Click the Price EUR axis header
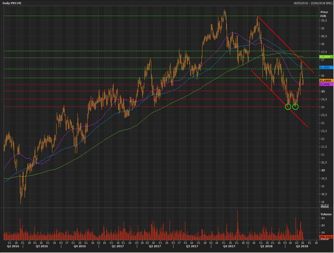334x253 pixels. click(324, 14)
